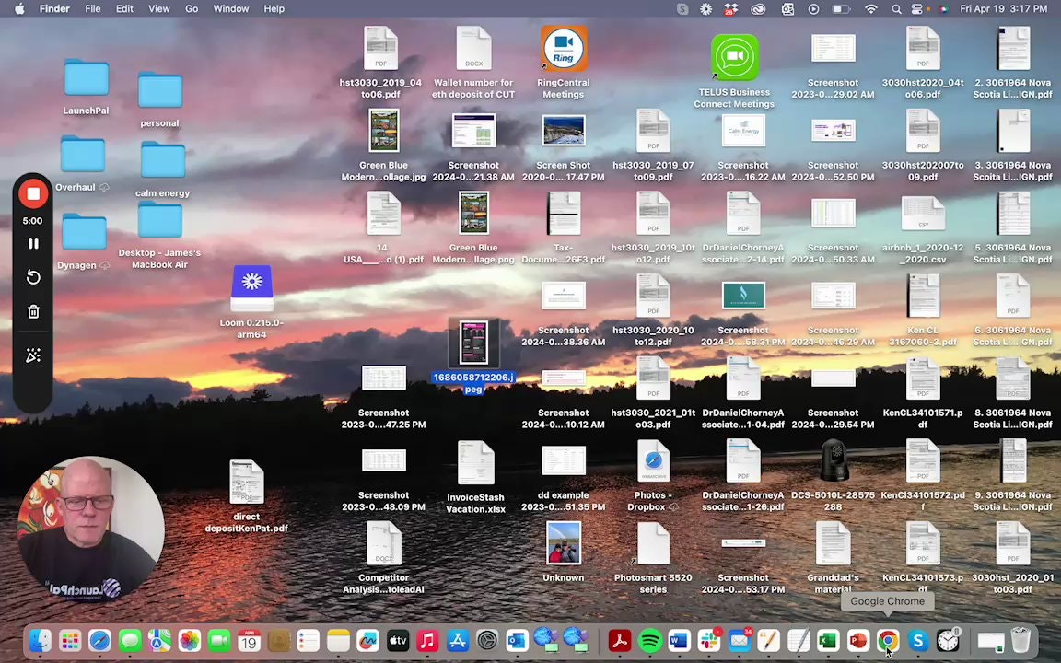Screen dimensions: 1061x663
Task: Click the confetti effects icon in Loom
Action: [x=33, y=355]
